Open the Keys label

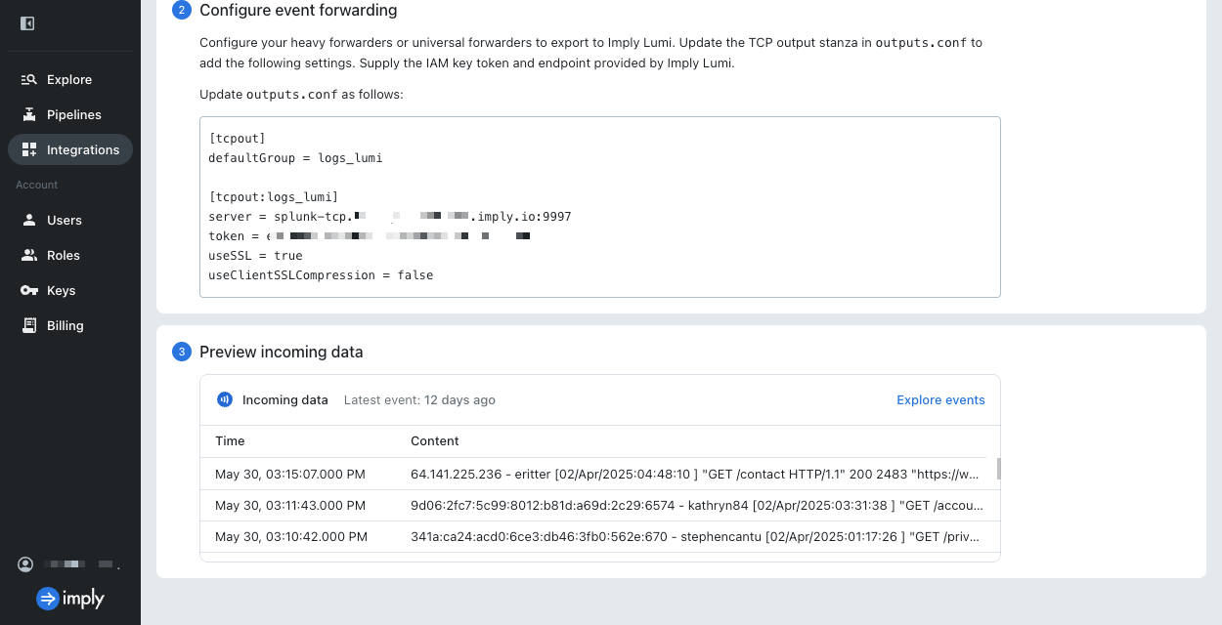click(x=61, y=290)
